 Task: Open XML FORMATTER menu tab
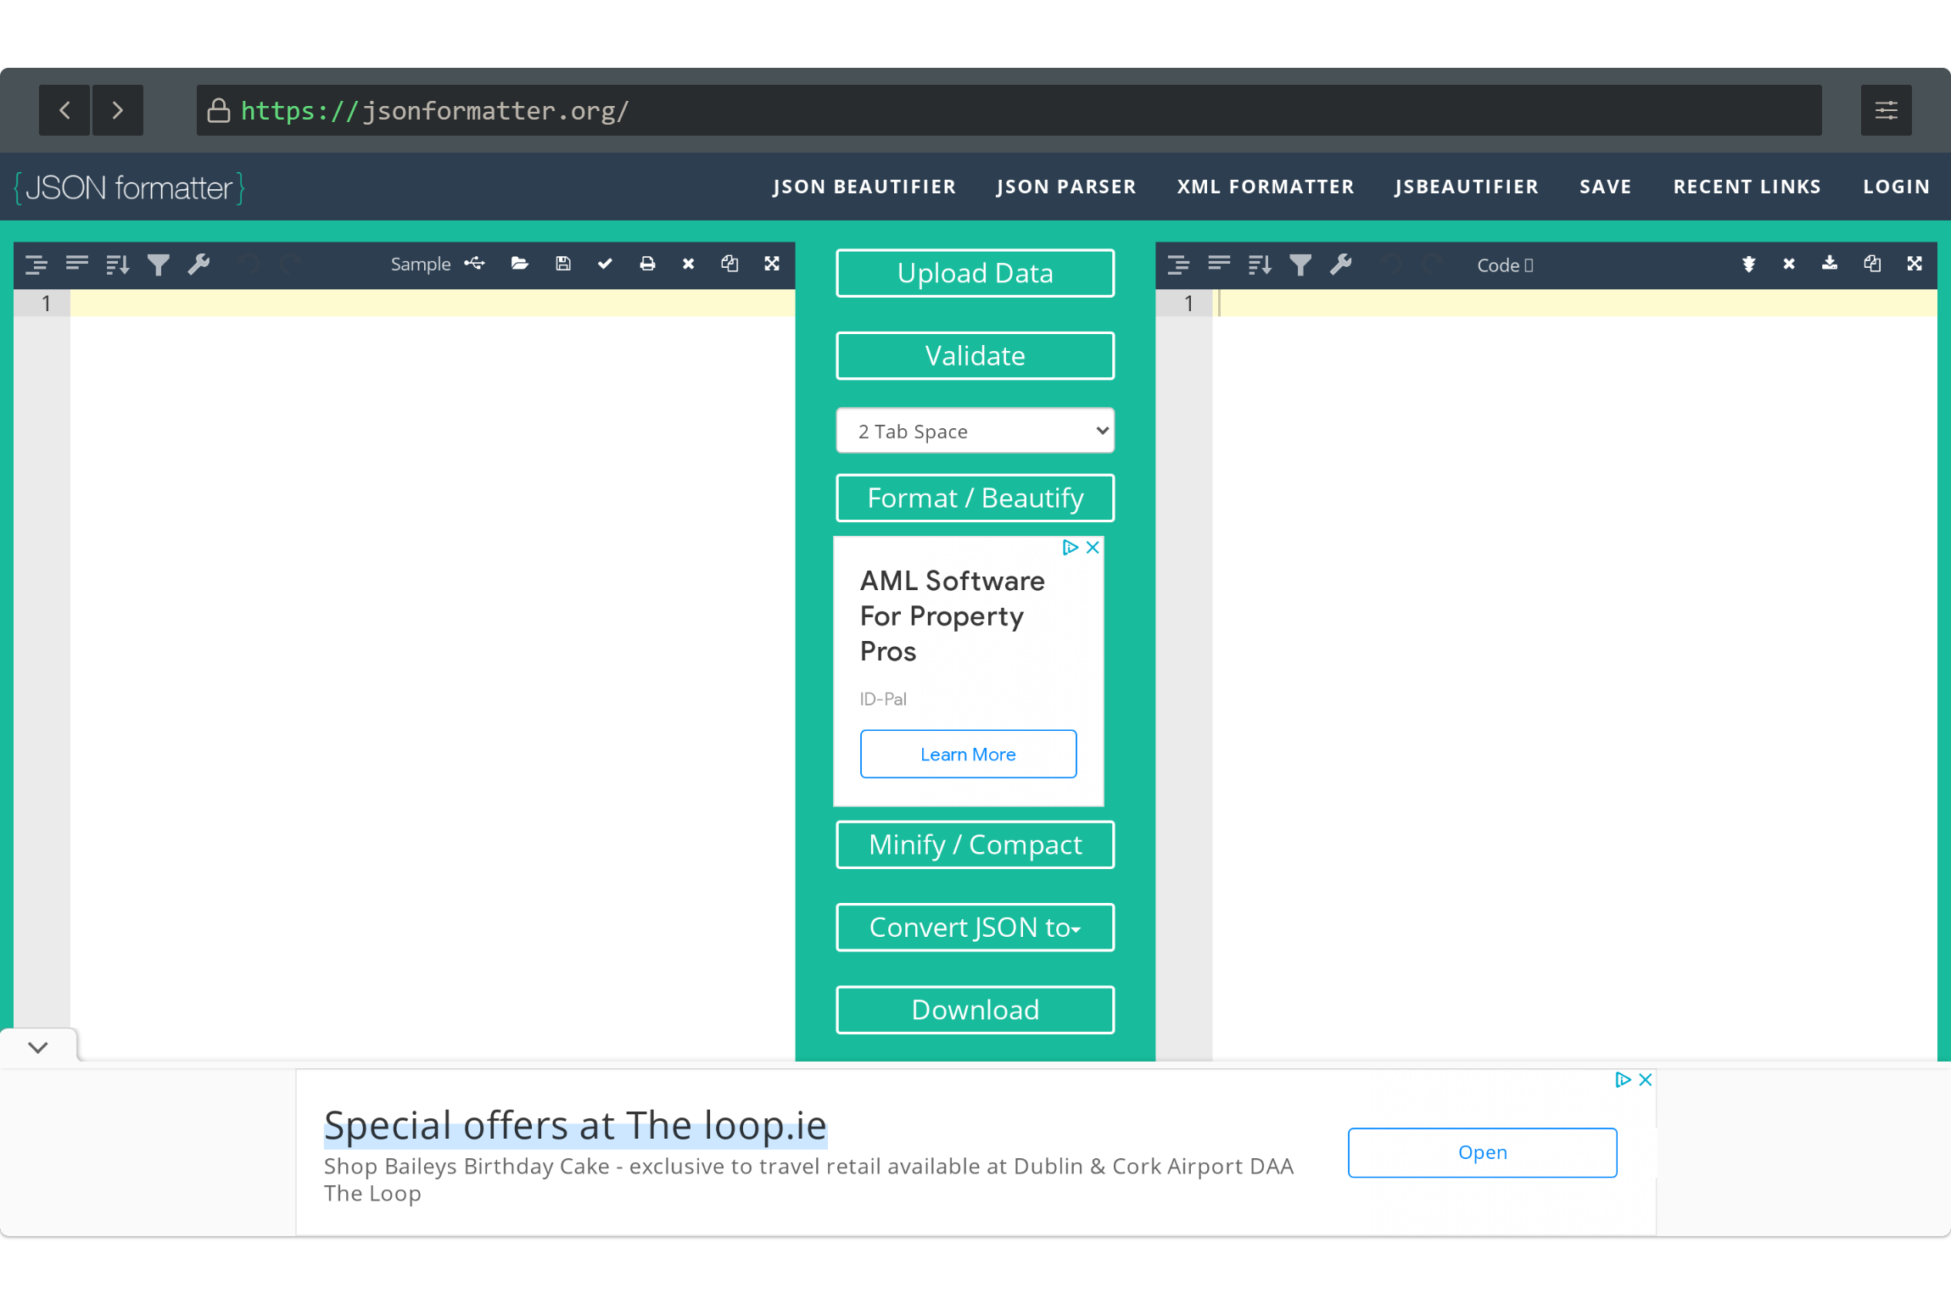[x=1266, y=187]
